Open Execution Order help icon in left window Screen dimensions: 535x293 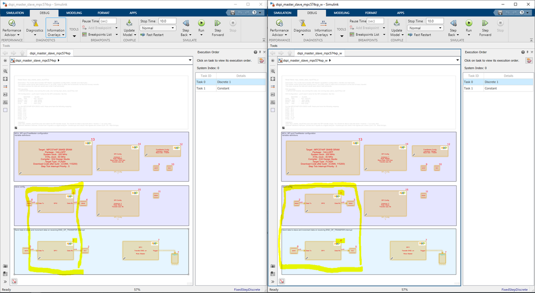coord(255,52)
